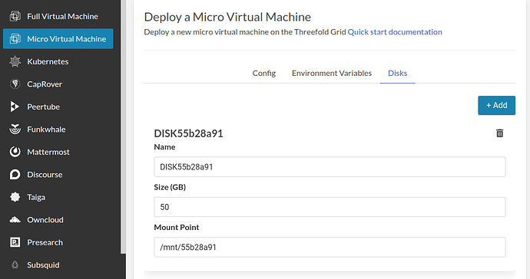Select Taiga label in sidebar
The width and height of the screenshot is (530, 279).
click(36, 197)
